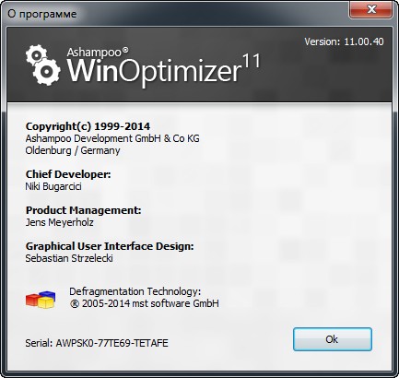Click the Chief Developer: heading
The image size is (399, 378).
pyautogui.click(x=68, y=174)
